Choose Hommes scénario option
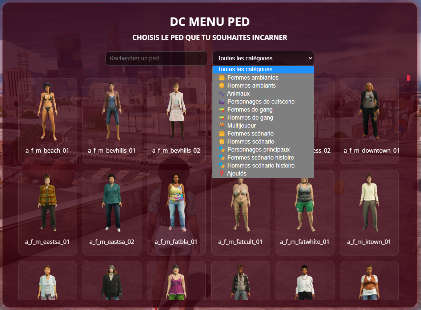 pos(263,141)
